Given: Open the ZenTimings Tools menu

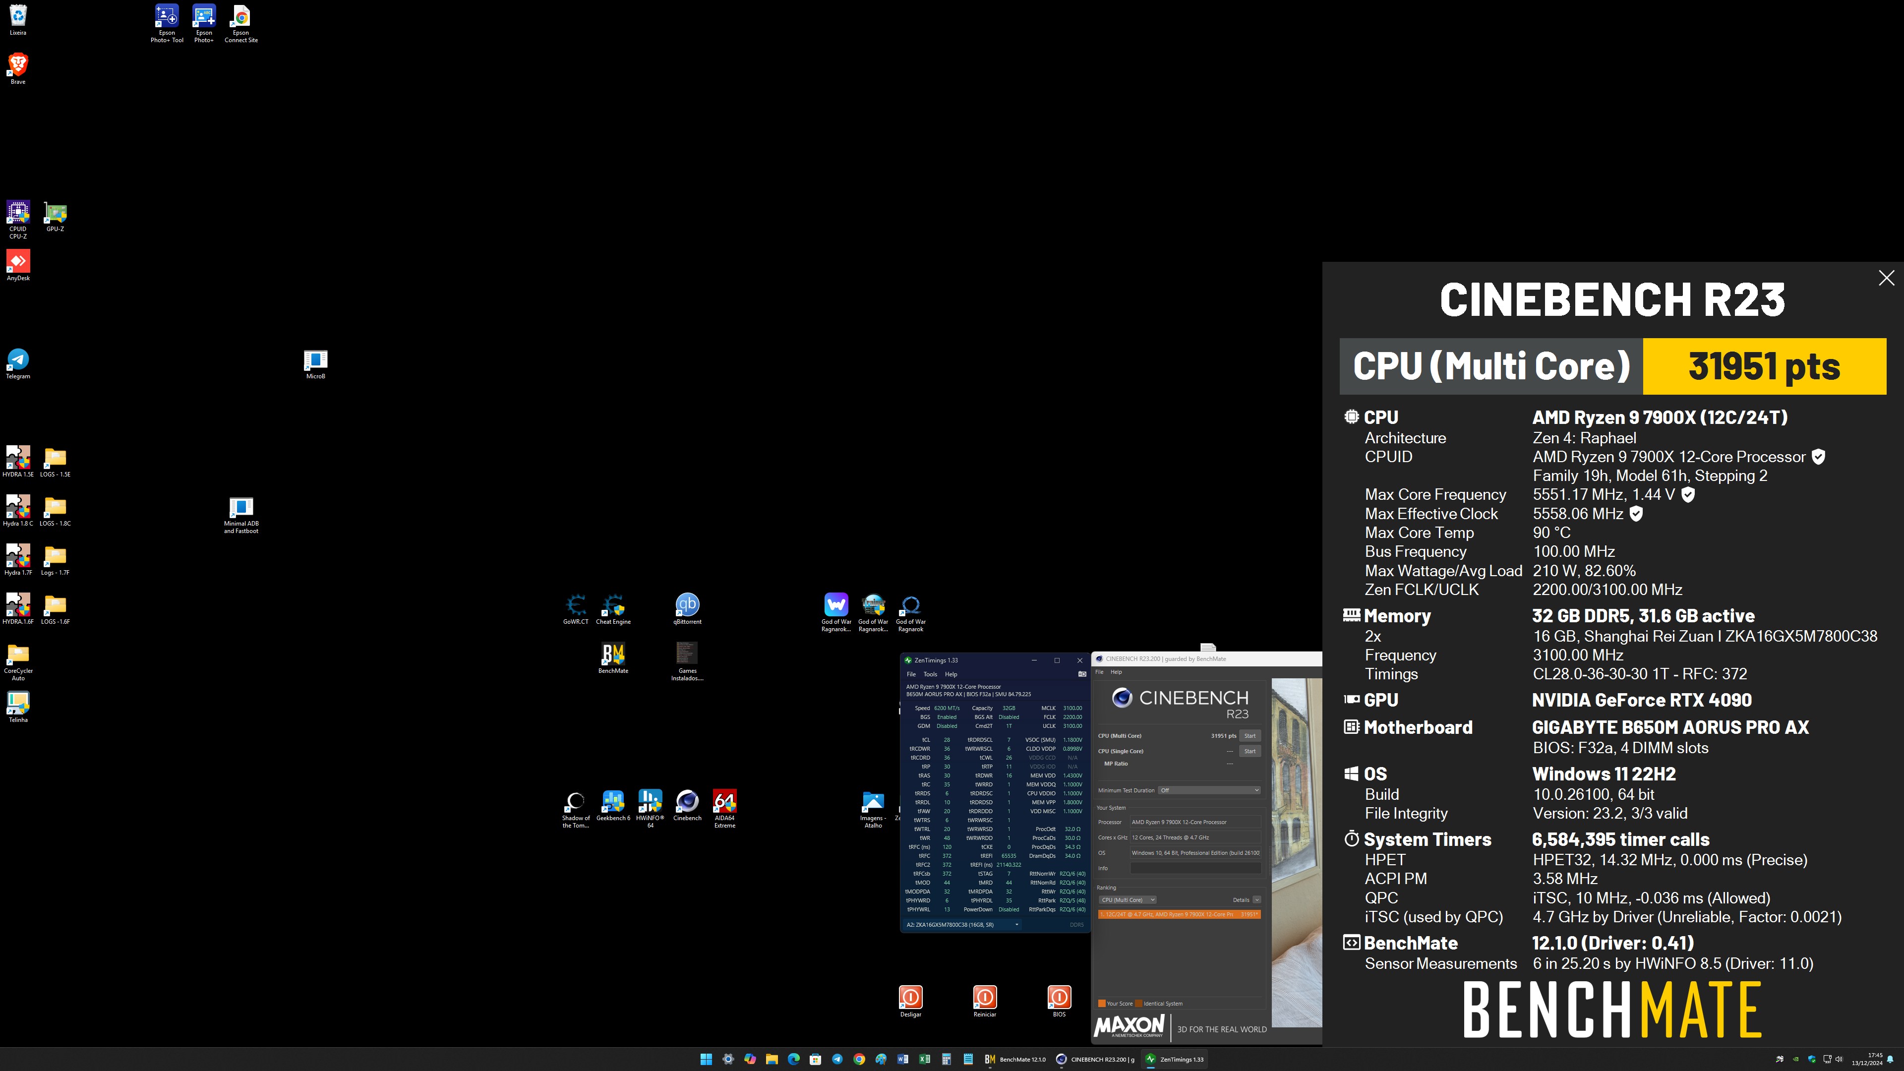Looking at the screenshot, I should (x=930, y=674).
